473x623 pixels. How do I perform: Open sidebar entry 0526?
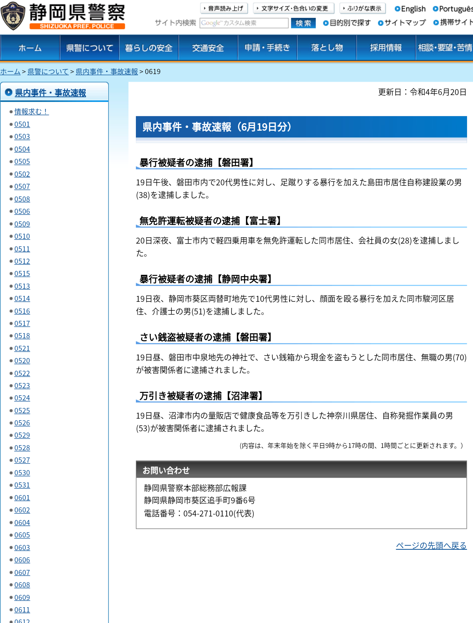click(x=22, y=423)
